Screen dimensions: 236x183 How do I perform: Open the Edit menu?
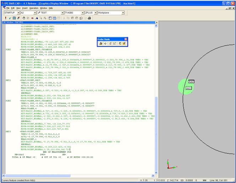13,8
